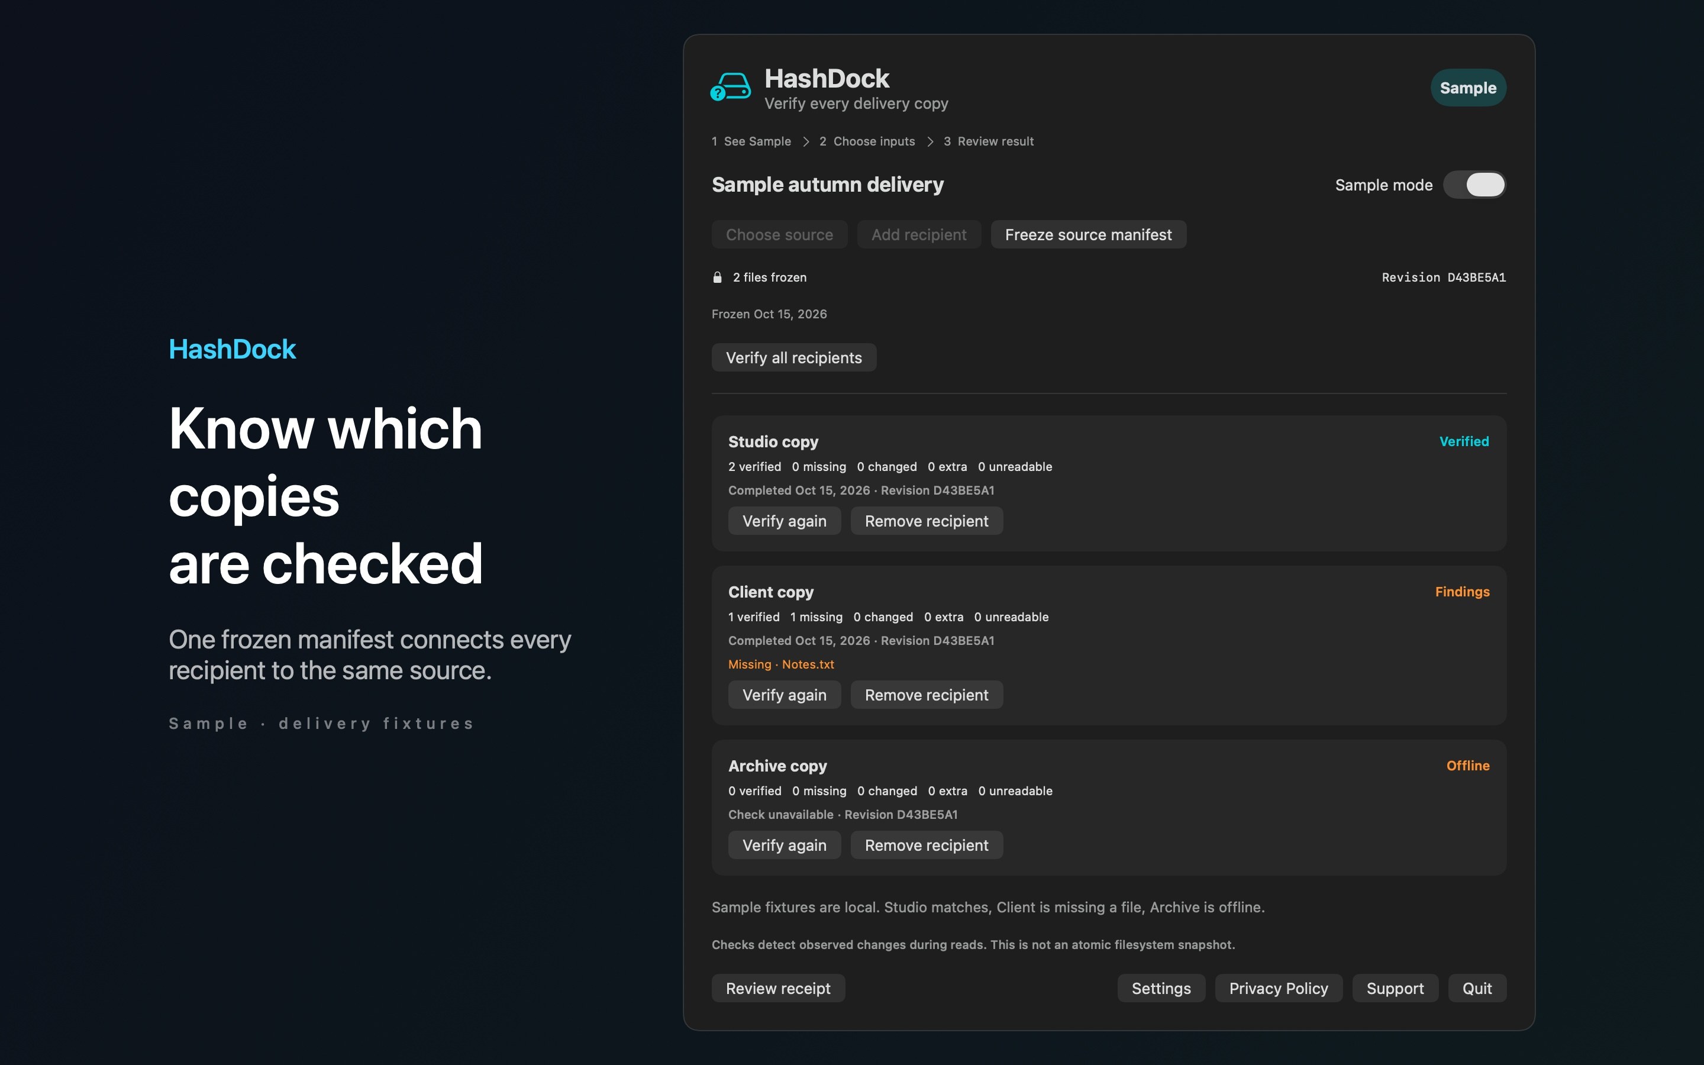This screenshot has width=1704, height=1065.
Task: Click the Add recipient button
Action: pos(919,234)
